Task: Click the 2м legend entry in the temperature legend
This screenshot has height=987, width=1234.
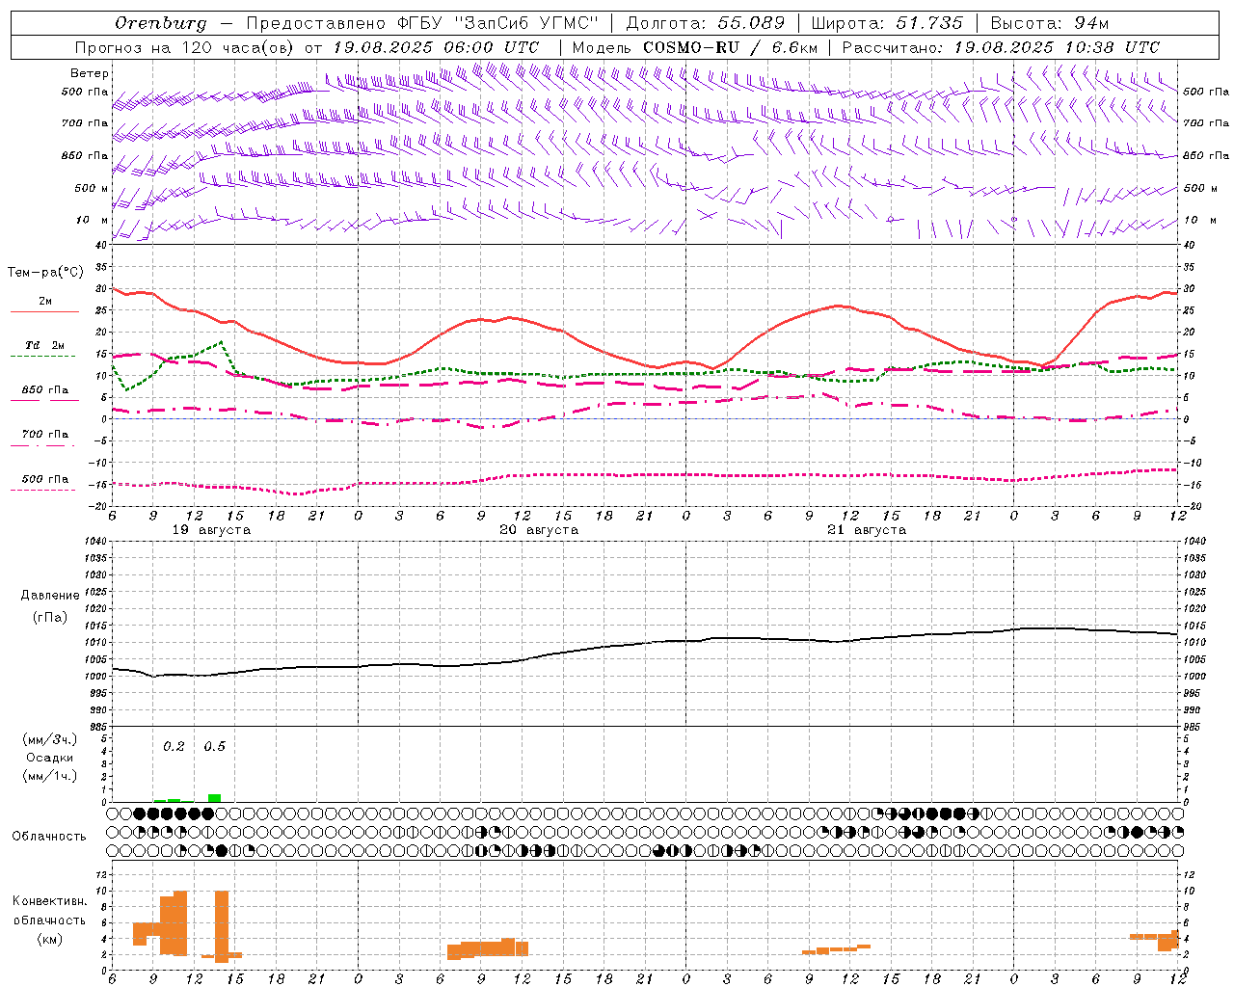Action: coord(45,302)
